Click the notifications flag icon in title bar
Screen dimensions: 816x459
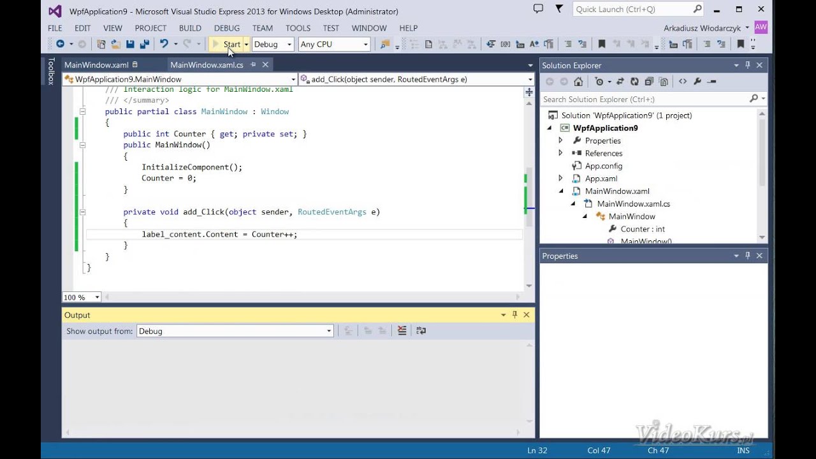click(x=559, y=9)
